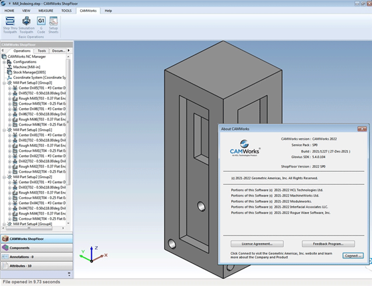Click tab scroll right arrow
The height and width of the screenshot is (286, 372).
pyautogui.click(x=69, y=50)
